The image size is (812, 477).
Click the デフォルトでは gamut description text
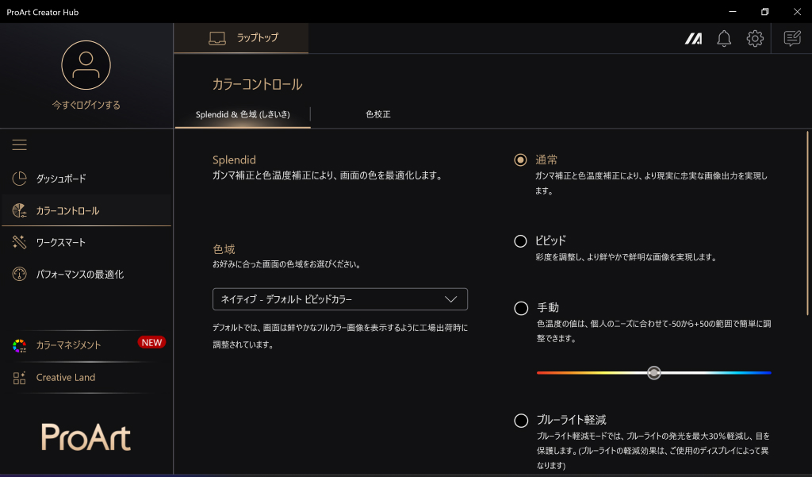pos(340,336)
